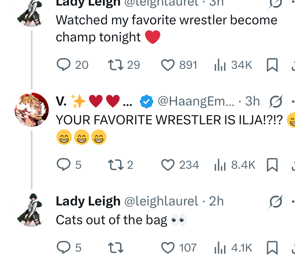295x255 pixels.
Task: Bookmark the ILJA reply tweet
Action: coord(272,164)
